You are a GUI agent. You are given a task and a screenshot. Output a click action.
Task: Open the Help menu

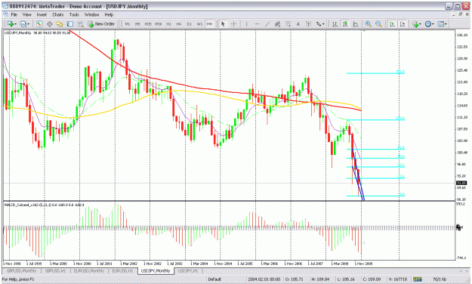pyautogui.click(x=109, y=14)
